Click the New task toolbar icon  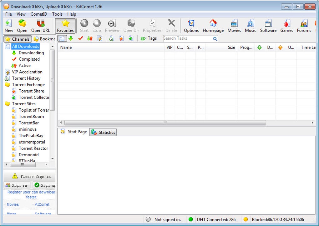(9, 26)
